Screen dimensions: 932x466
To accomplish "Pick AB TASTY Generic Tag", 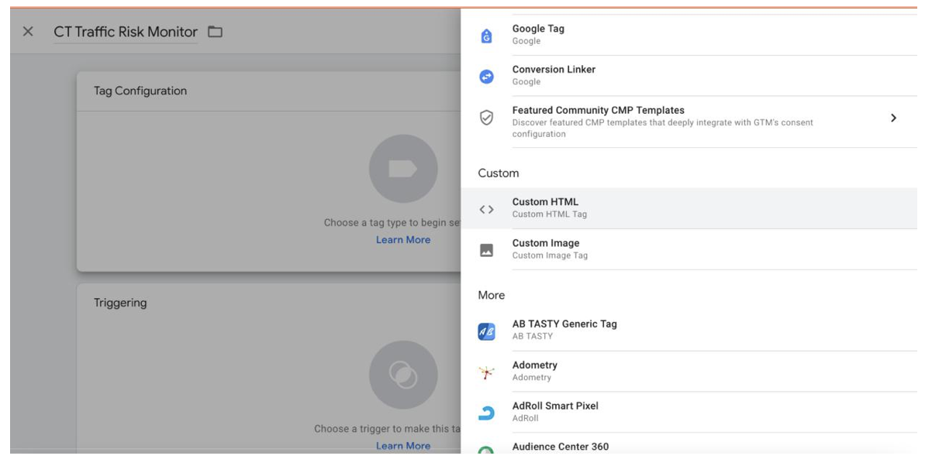I will (x=689, y=331).
